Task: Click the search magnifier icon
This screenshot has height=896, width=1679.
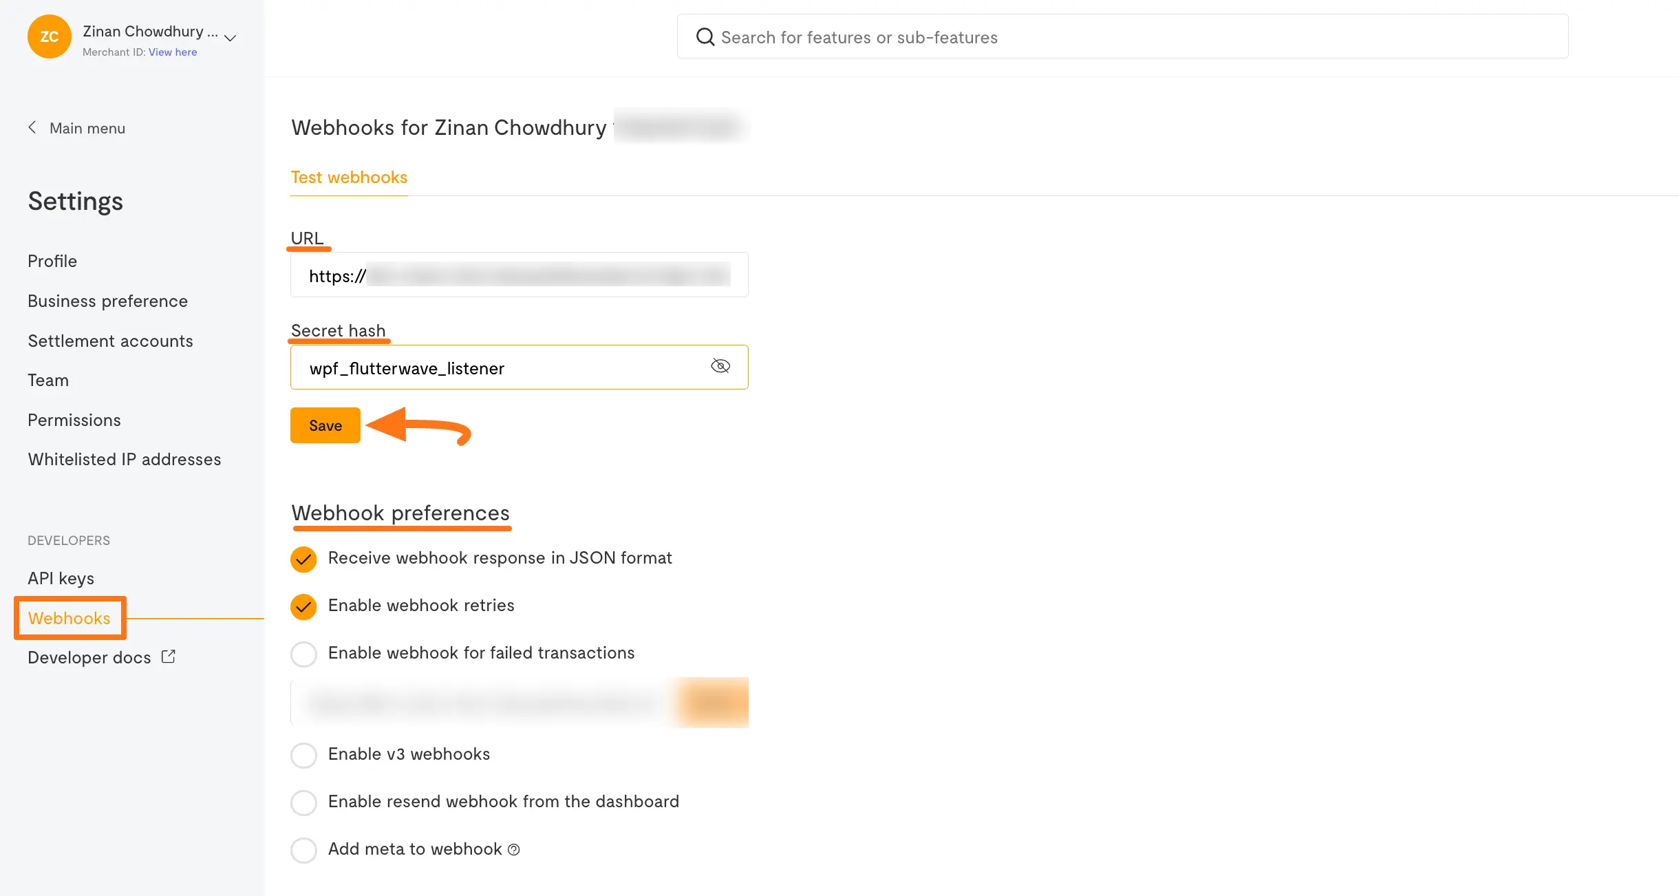Action: click(705, 36)
